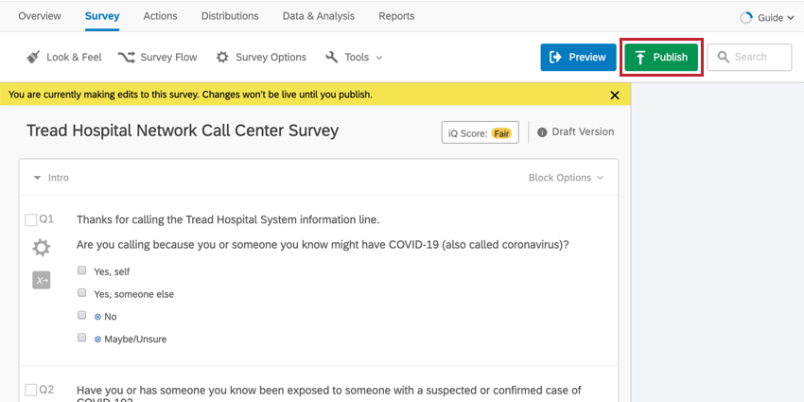Click the Survey Flow arrows icon
This screenshot has height=402, width=804.
point(126,57)
